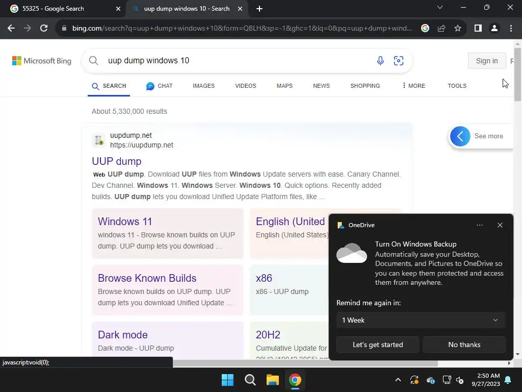Image resolution: width=522 pixels, height=392 pixels.
Task: Click the browser back arrow
Action: [x=11, y=29]
